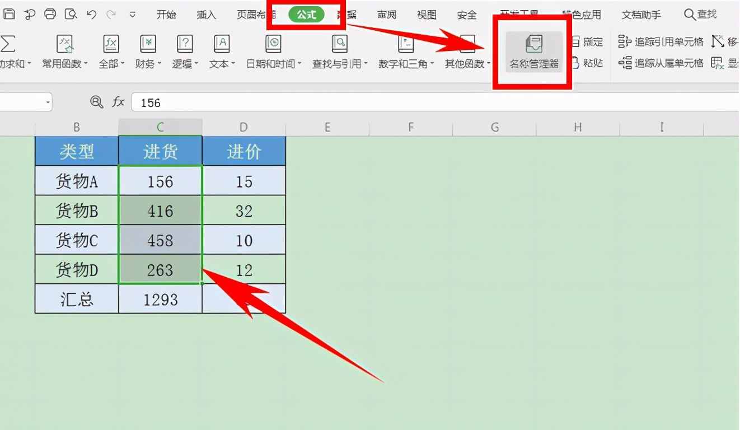Select the cell containing 416
Screen dimensions: 740x430
coord(160,211)
